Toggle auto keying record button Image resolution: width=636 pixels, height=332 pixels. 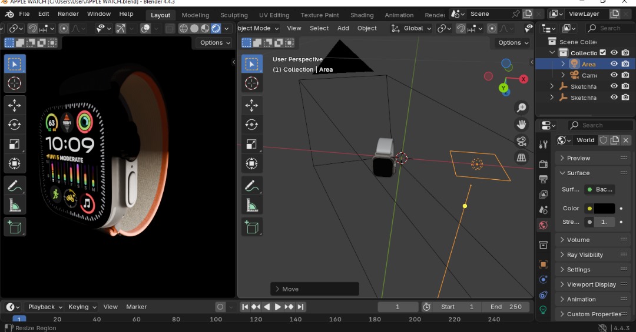(220, 307)
